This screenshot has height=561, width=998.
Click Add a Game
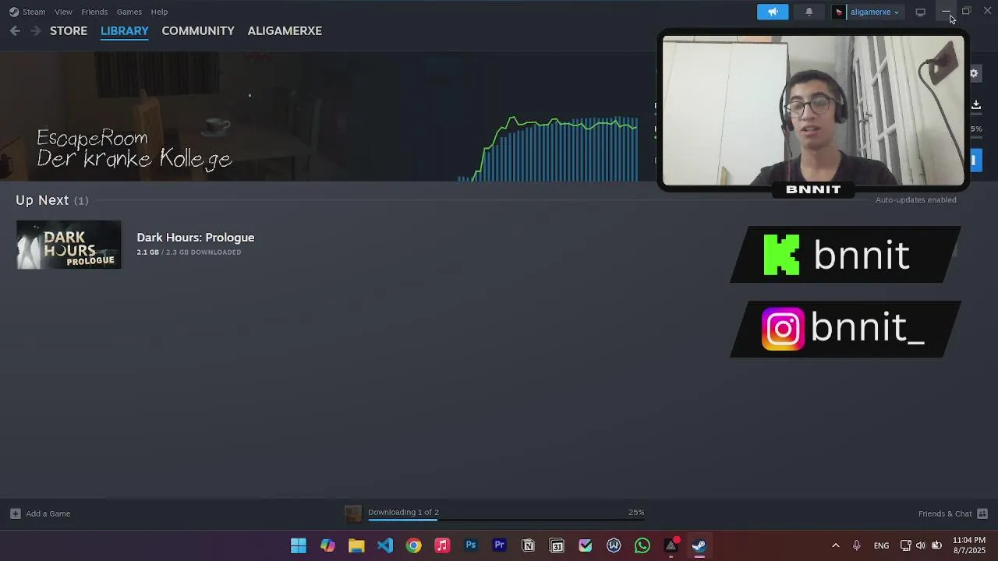pos(48,513)
